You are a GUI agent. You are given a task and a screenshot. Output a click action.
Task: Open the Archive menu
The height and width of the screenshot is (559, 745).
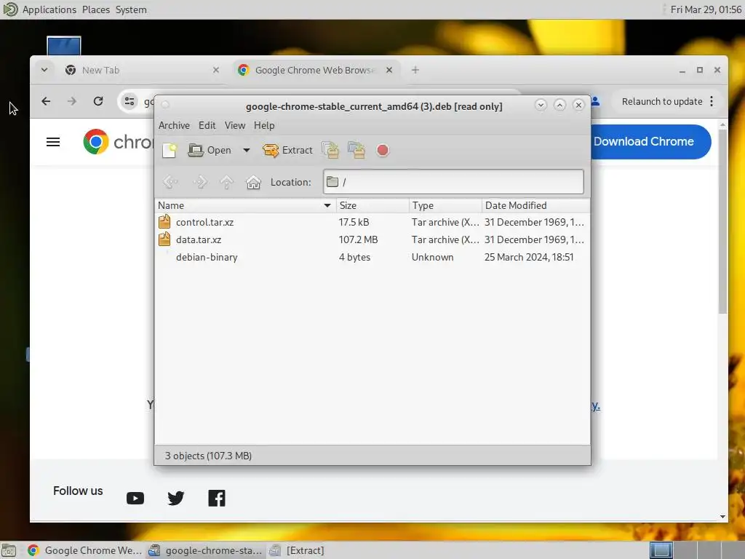click(x=174, y=125)
